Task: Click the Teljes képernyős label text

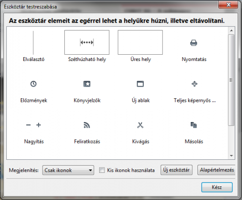Action: (x=195, y=100)
